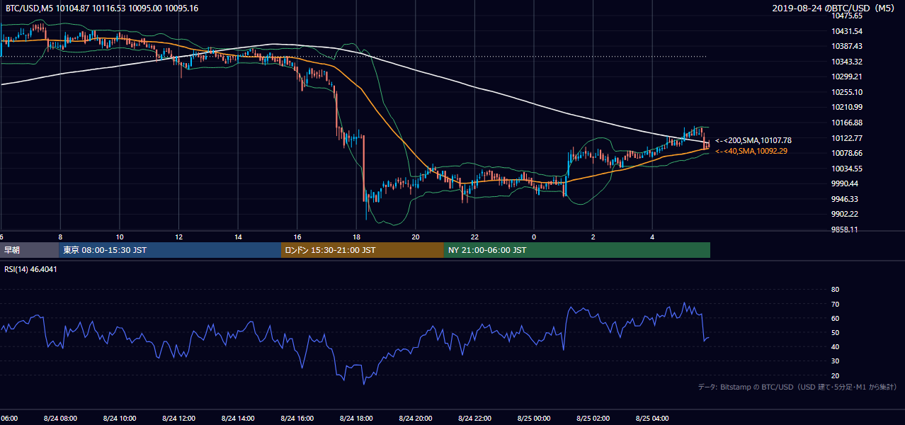Click price axis value 10475.65

(847, 16)
